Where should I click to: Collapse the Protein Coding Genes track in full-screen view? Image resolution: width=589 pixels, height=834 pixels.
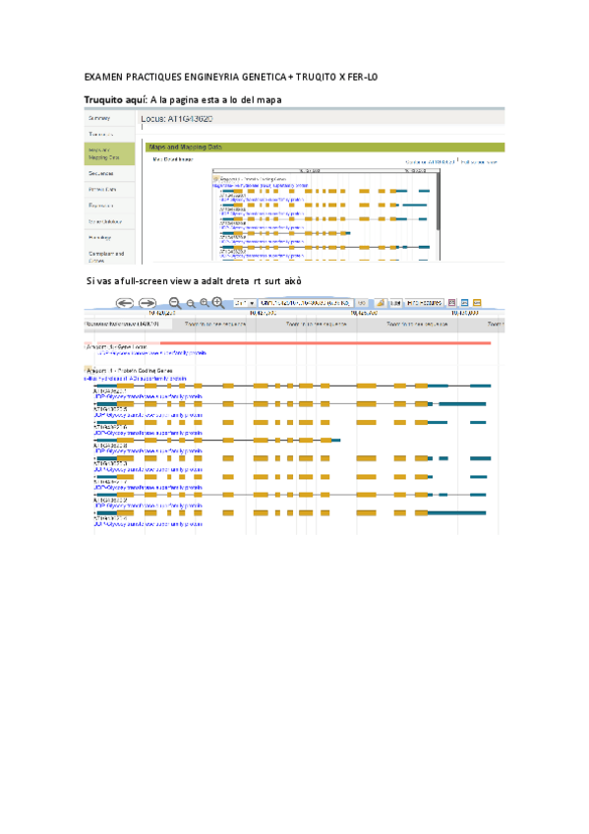(88, 370)
